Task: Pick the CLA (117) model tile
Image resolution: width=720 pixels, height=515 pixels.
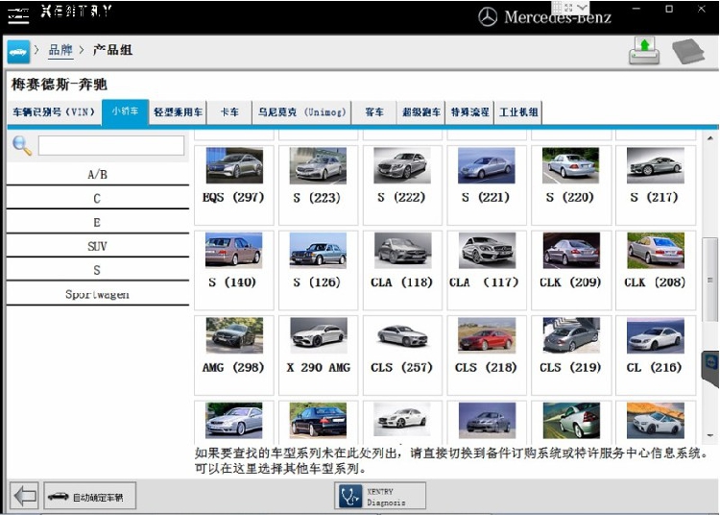Action: click(487, 270)
